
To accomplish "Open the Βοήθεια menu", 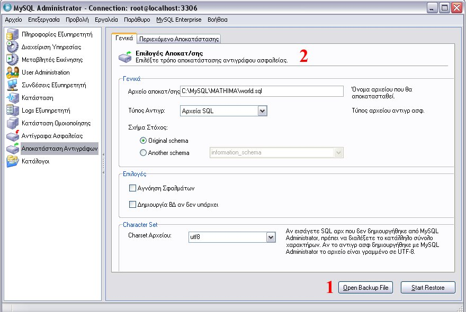I will point(217,20).
